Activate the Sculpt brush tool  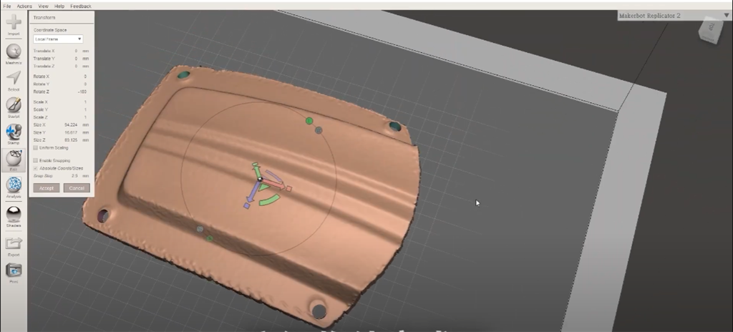tap(14, 106)
